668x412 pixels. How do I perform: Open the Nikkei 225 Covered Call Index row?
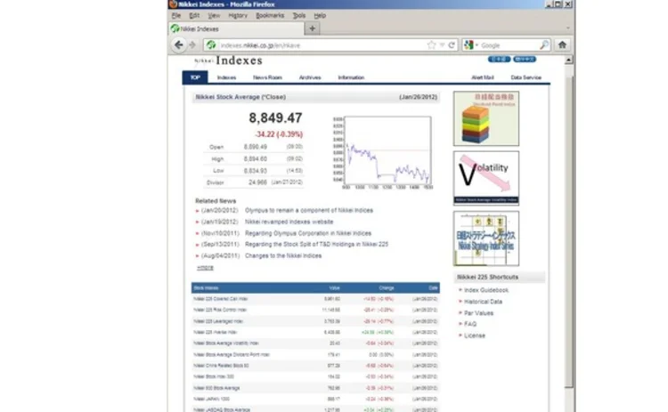[x=315, y=299]
